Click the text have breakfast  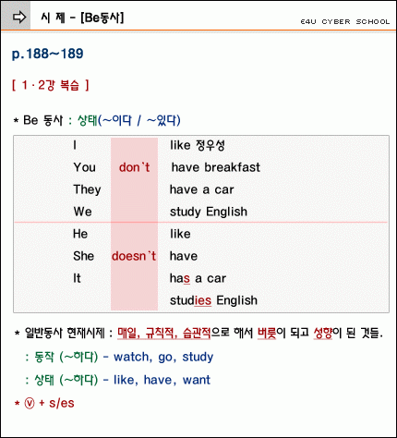click(x=216, y=167)
